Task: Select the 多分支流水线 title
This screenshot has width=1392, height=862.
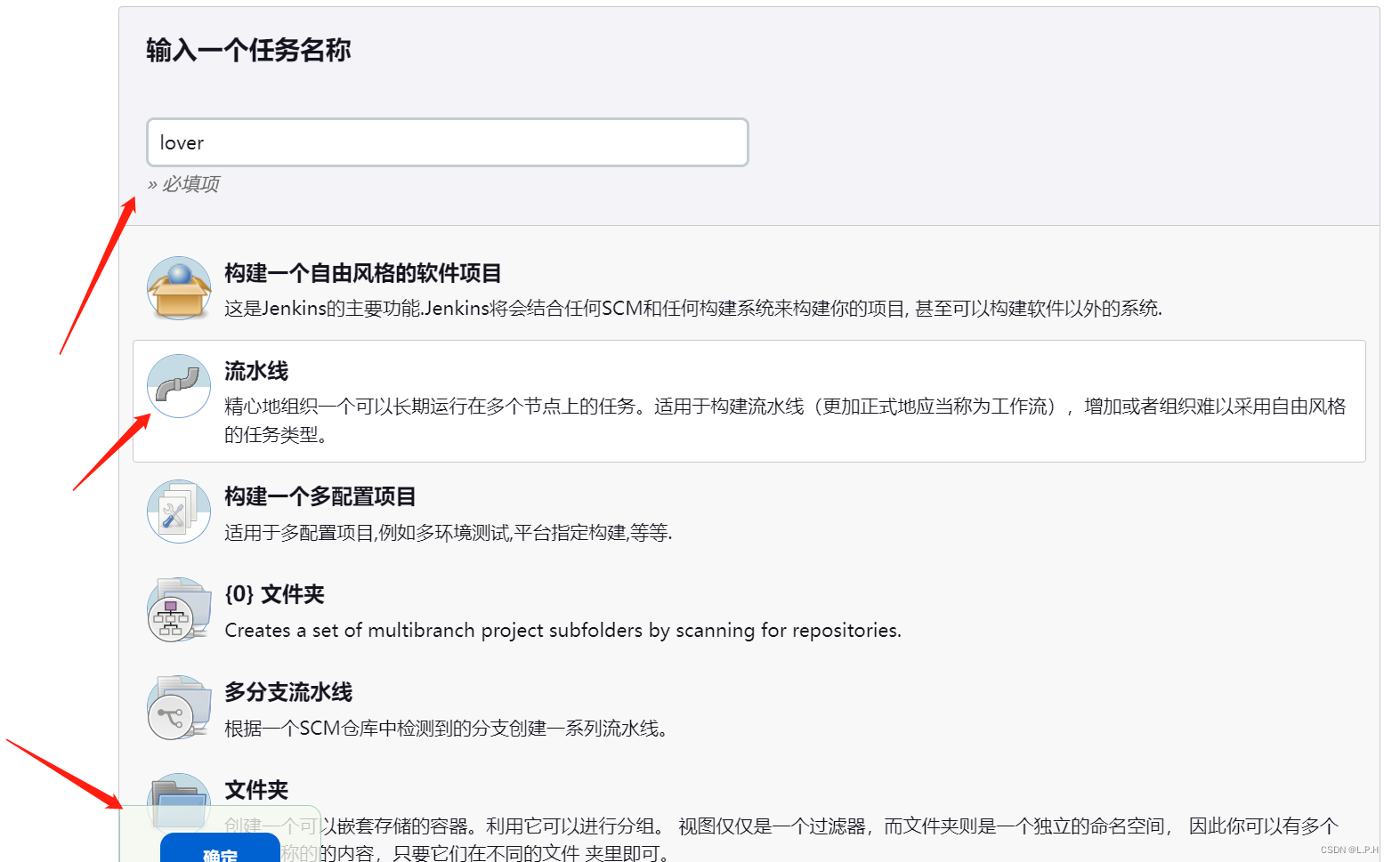Action: [x=288, y=692]
